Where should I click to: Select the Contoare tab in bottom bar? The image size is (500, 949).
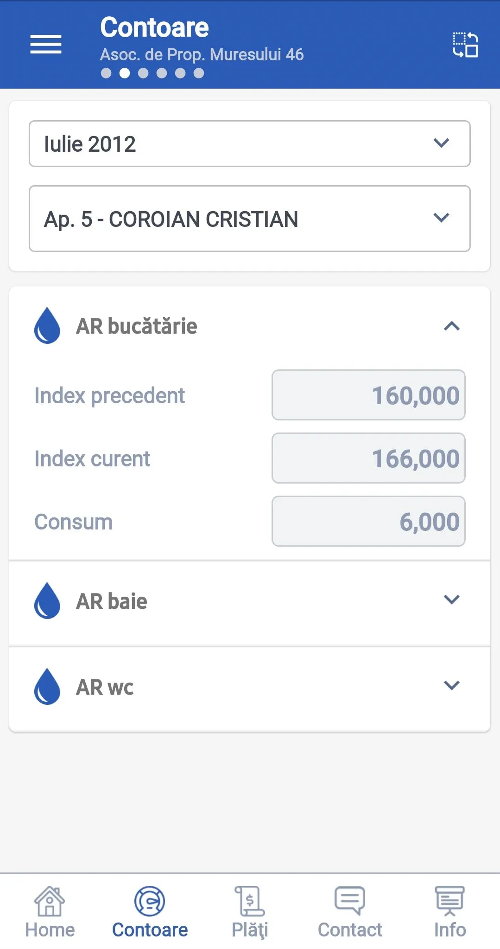click(150, 912)
